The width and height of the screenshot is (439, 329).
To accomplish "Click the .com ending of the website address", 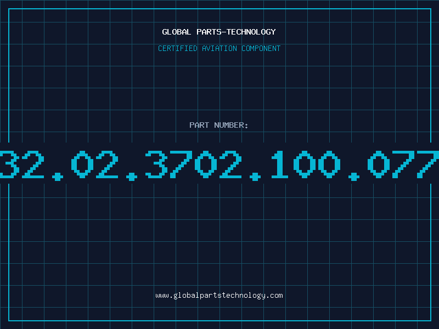I will 274,296.
